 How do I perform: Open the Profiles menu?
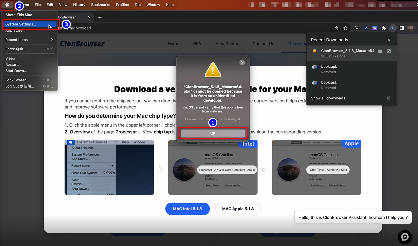(x=122, y=5)
